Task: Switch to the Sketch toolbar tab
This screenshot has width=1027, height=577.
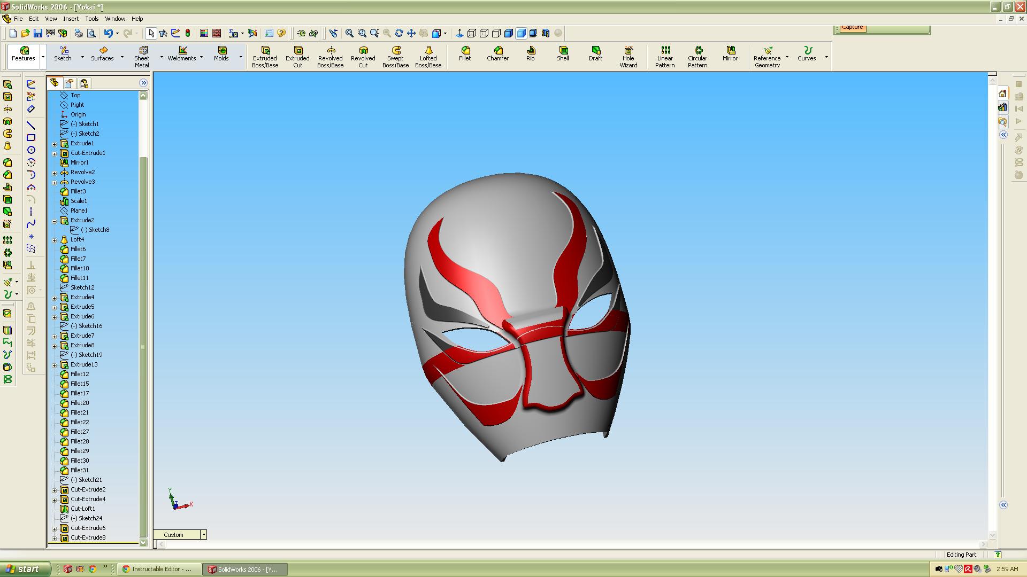Action: coord(63,53)
